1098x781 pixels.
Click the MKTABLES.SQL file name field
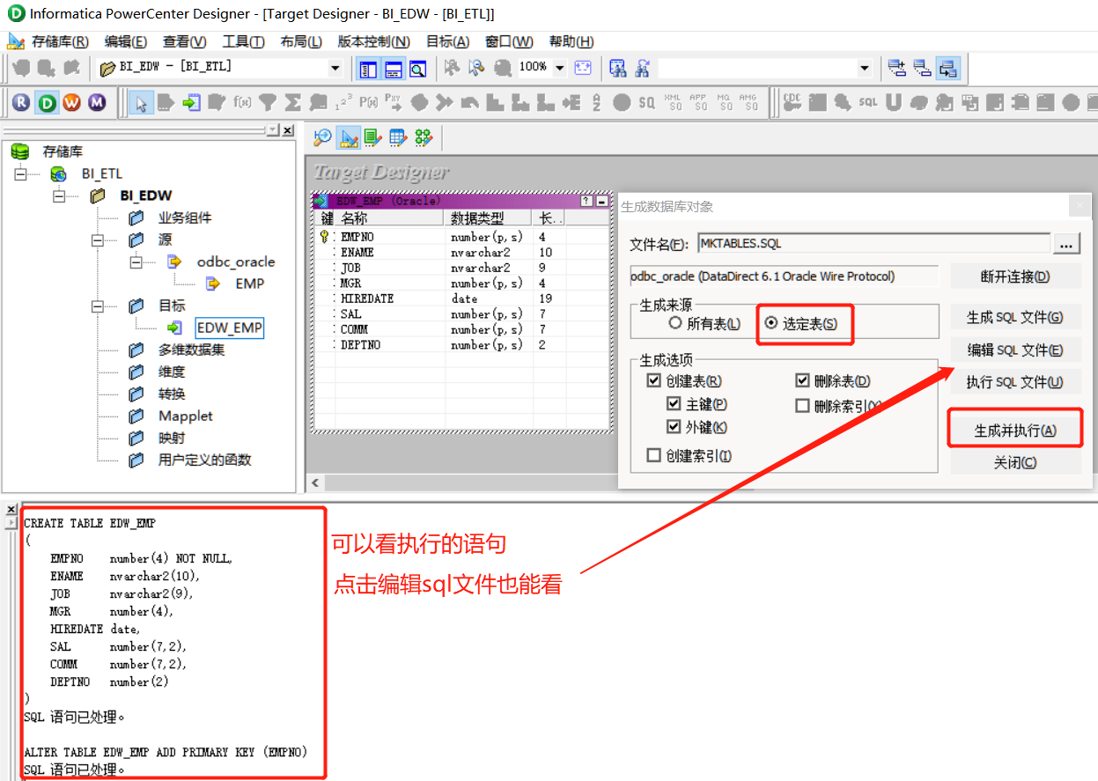pyautogui.click(x=874, y=243)
